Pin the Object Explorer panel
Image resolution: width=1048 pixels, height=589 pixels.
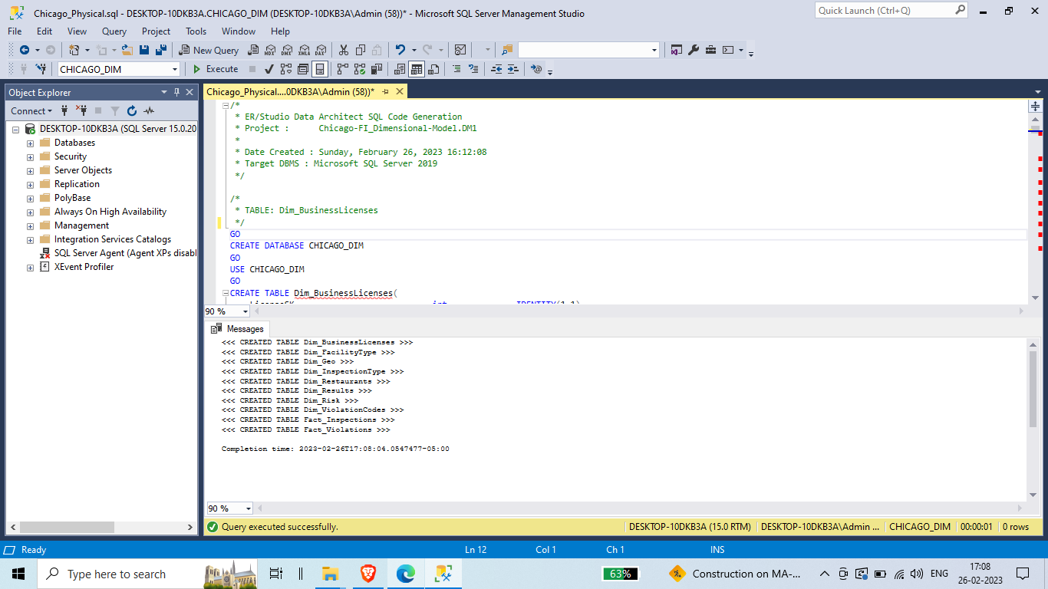pos(176,92)
